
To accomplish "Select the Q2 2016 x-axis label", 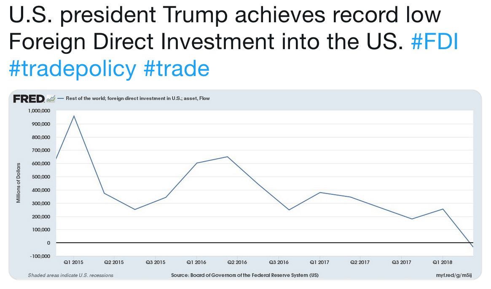I will (237, 263).
